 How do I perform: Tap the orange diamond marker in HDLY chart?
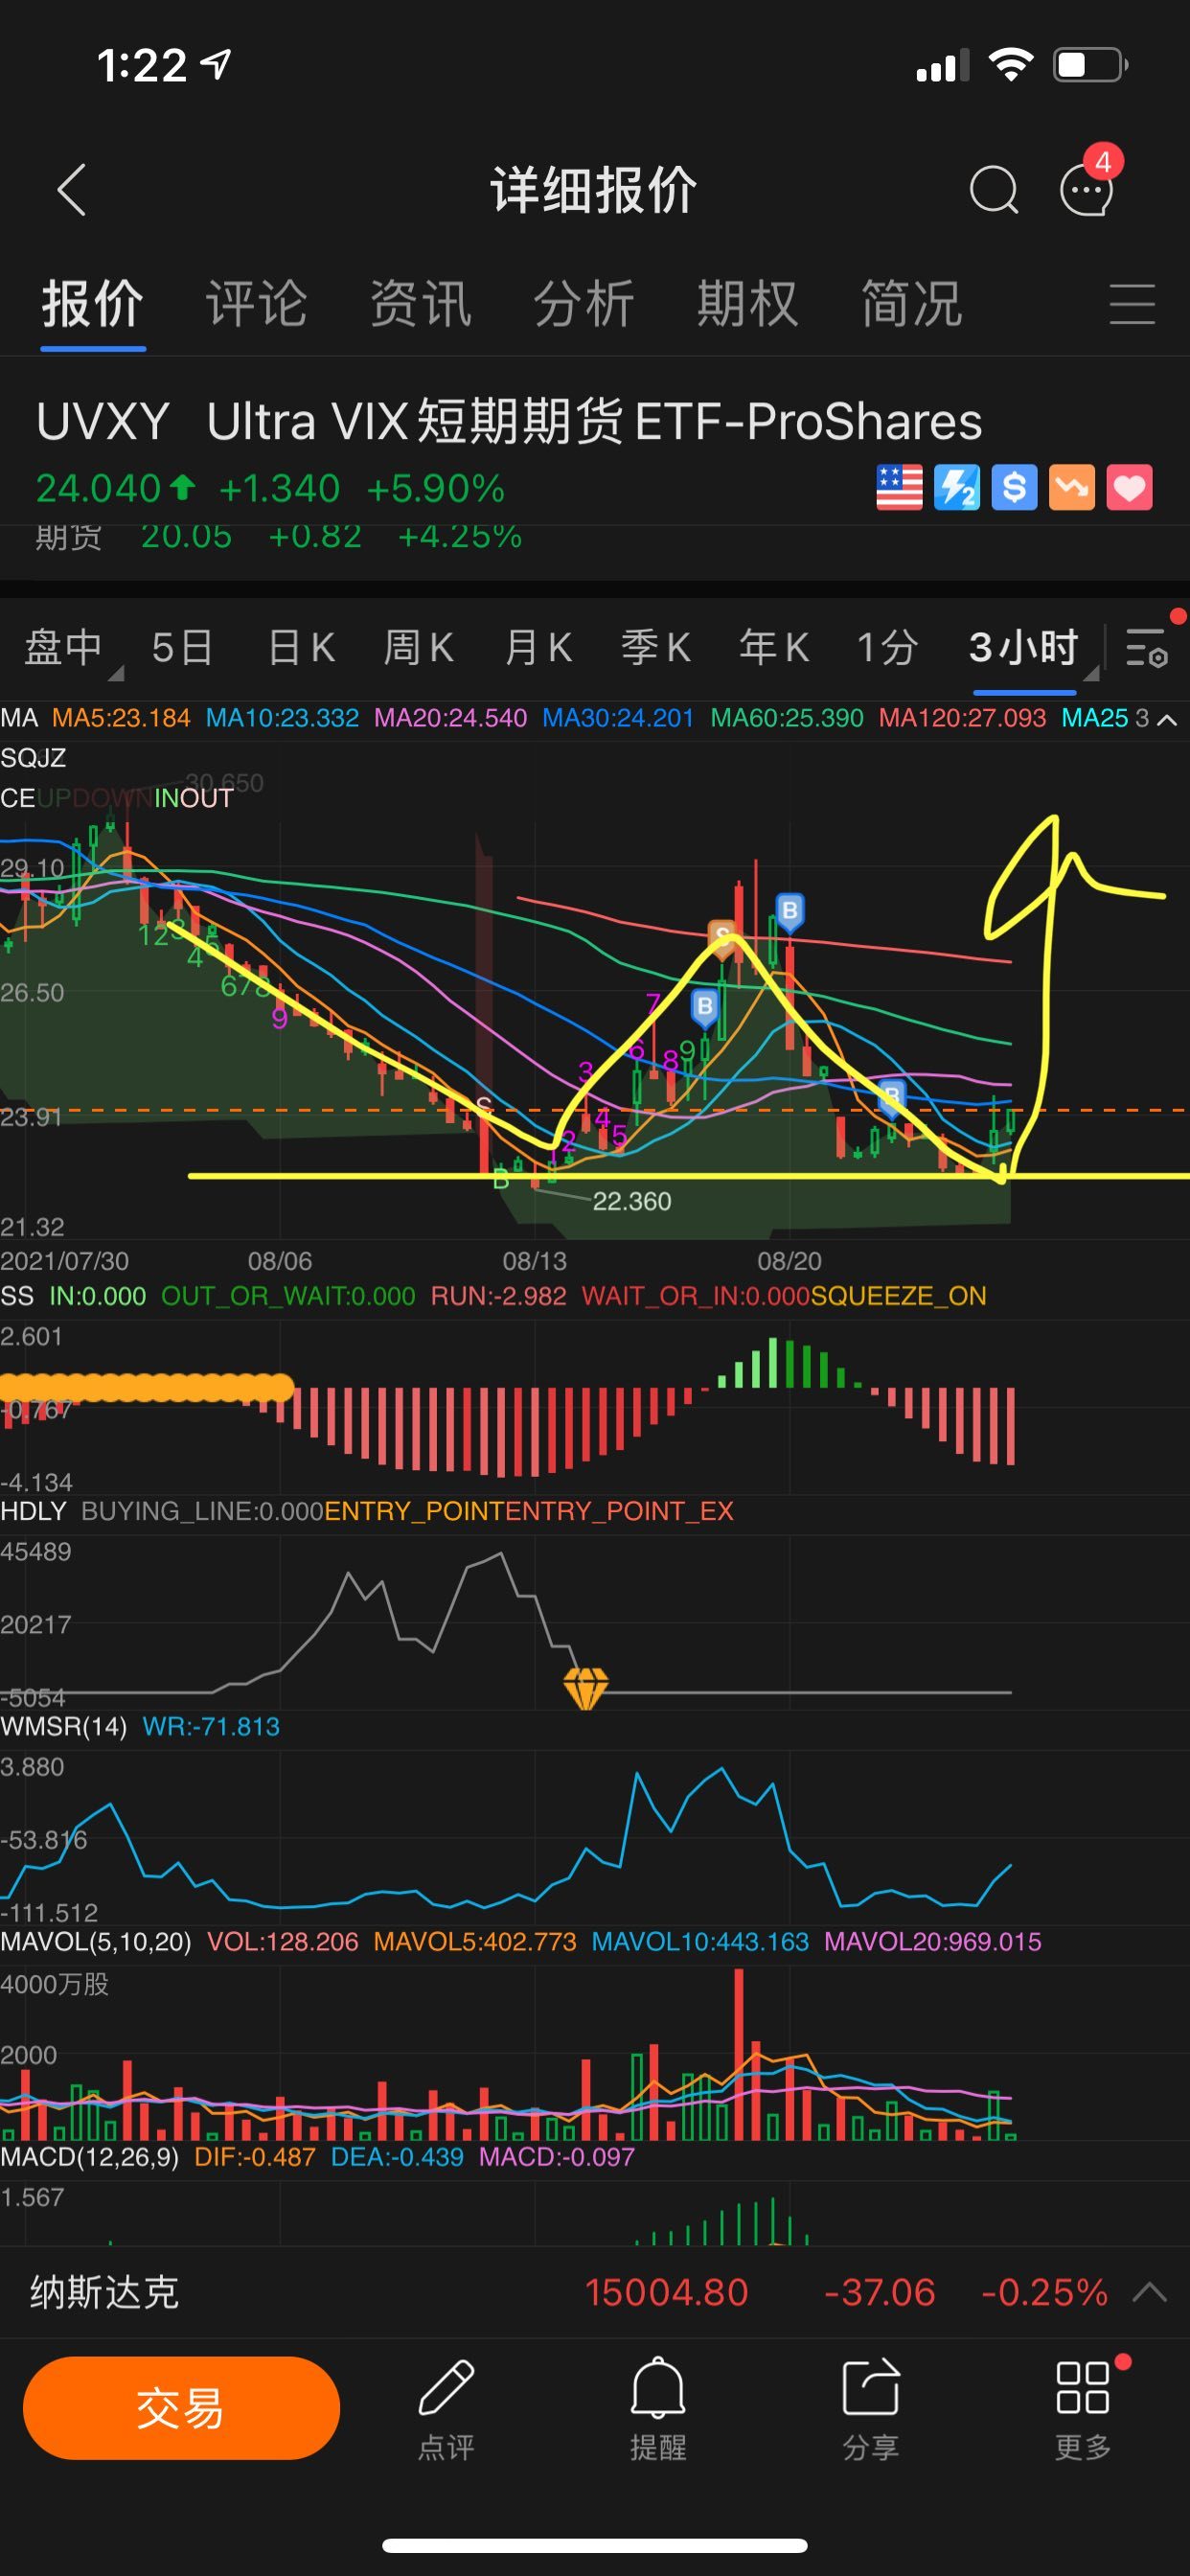586,1689
